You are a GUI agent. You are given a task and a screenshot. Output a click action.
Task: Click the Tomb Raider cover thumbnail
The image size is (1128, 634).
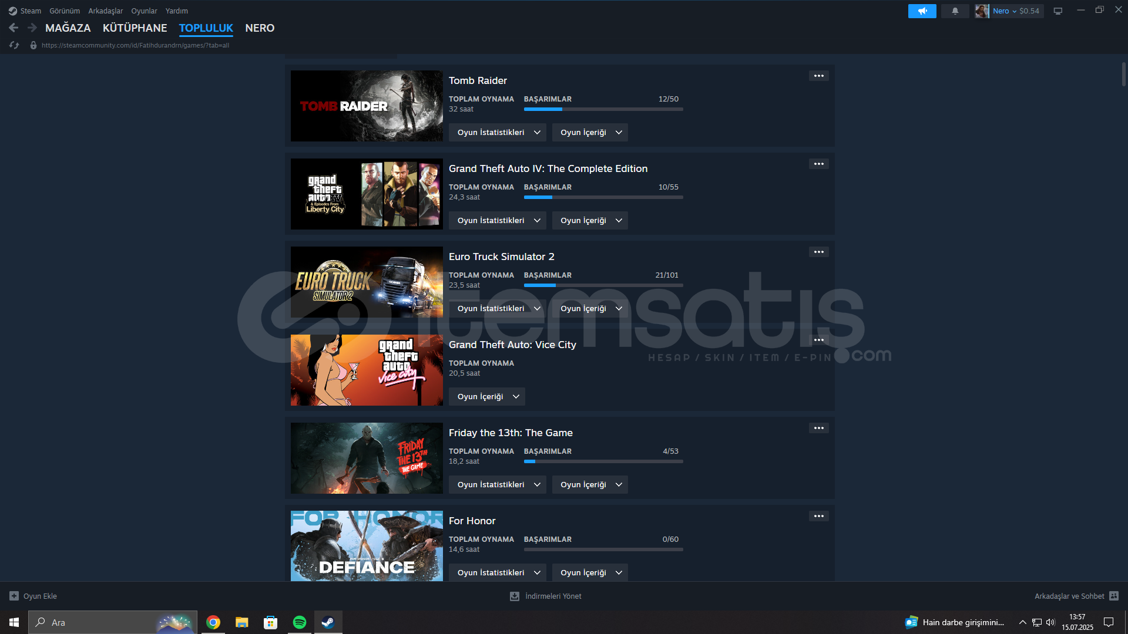367,106
